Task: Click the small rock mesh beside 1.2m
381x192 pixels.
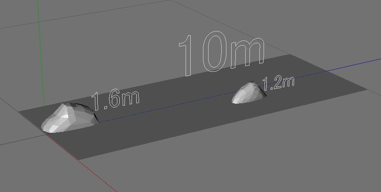Action: [249, 93]
